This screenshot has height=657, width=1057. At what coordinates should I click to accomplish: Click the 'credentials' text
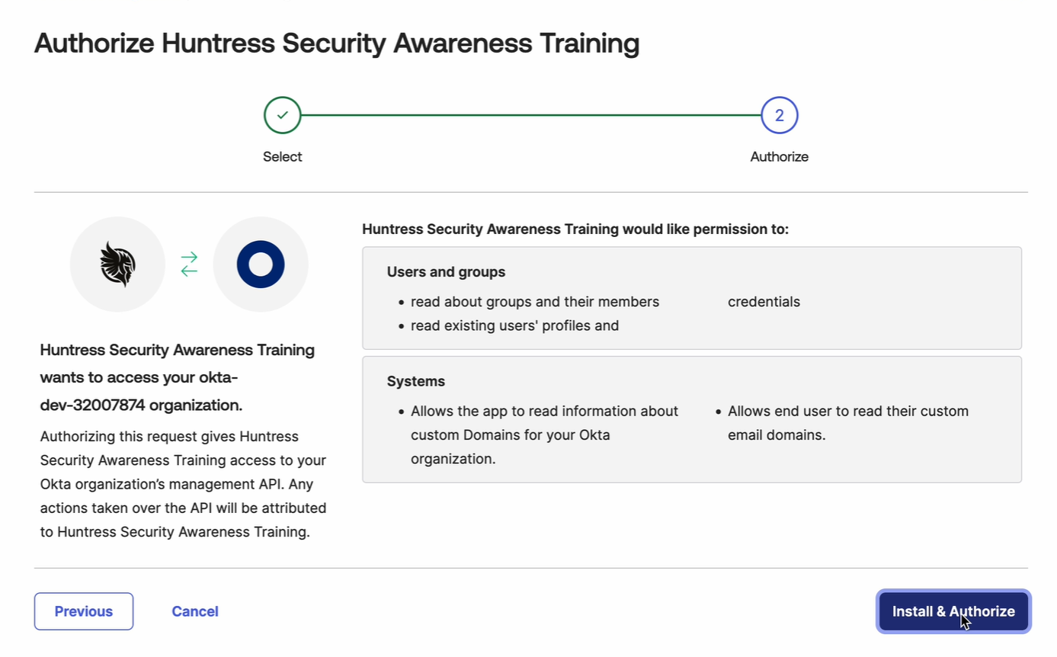click(764, 302)
